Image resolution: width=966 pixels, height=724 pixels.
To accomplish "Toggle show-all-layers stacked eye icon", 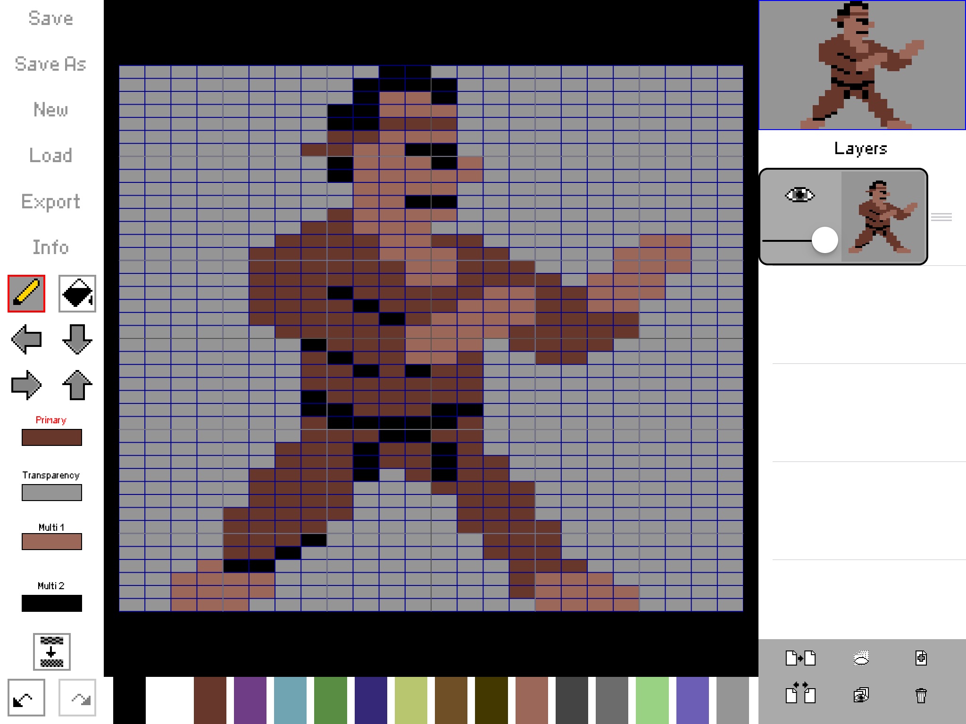I will coord(861,695).
